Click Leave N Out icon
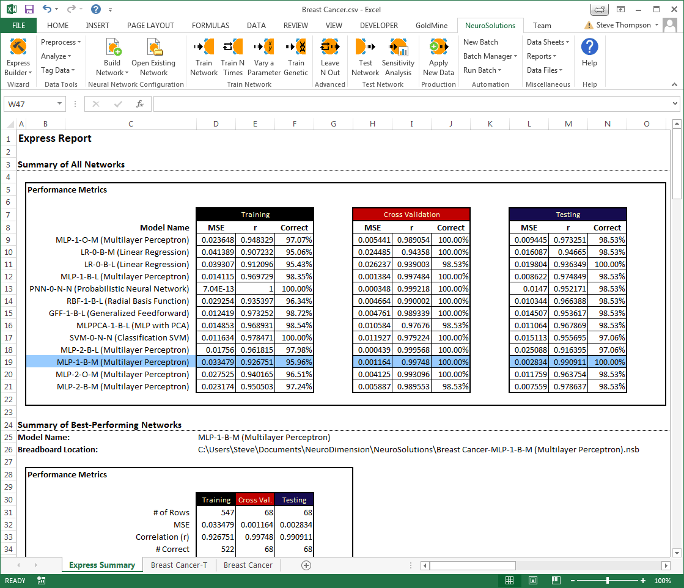684x588 pixels. pyautogui.click(x=329, y=57)
